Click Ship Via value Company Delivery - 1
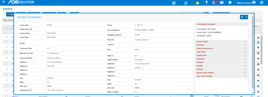This screenshot has width=268, height=97. [143, 40]
